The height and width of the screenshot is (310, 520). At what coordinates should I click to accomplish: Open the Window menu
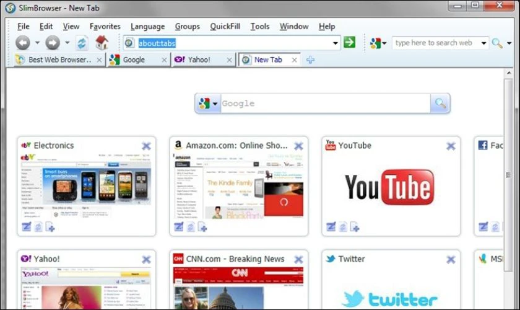pos(294,27)
